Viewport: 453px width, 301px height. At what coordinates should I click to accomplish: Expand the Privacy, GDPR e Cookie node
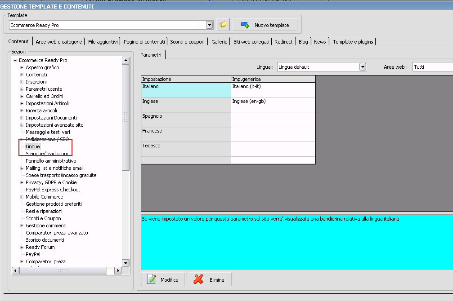tap(22, 182)
